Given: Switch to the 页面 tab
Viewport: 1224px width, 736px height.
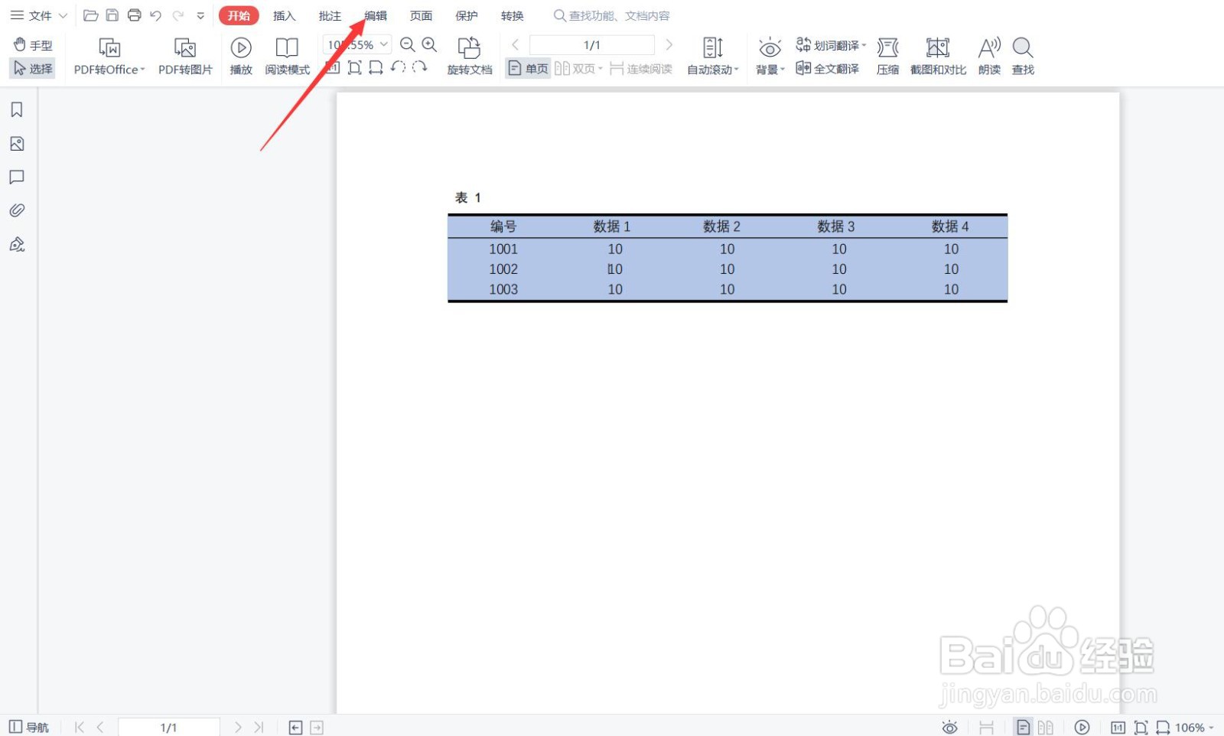Looking at the screenshot, I should pos(421,15).
